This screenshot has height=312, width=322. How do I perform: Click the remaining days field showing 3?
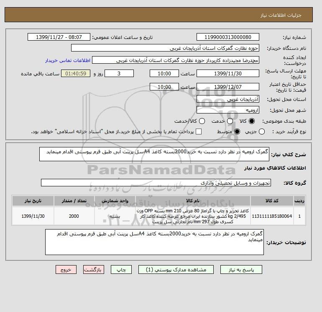click(x=119, y=73)
